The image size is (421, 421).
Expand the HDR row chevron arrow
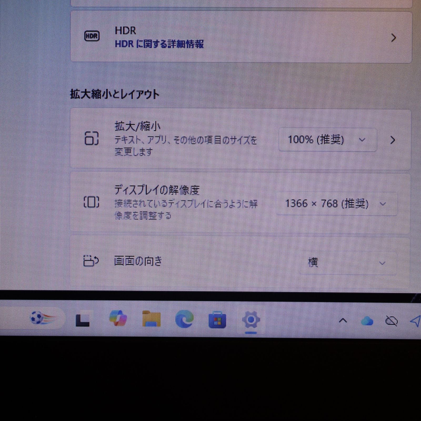coord(393,38)
